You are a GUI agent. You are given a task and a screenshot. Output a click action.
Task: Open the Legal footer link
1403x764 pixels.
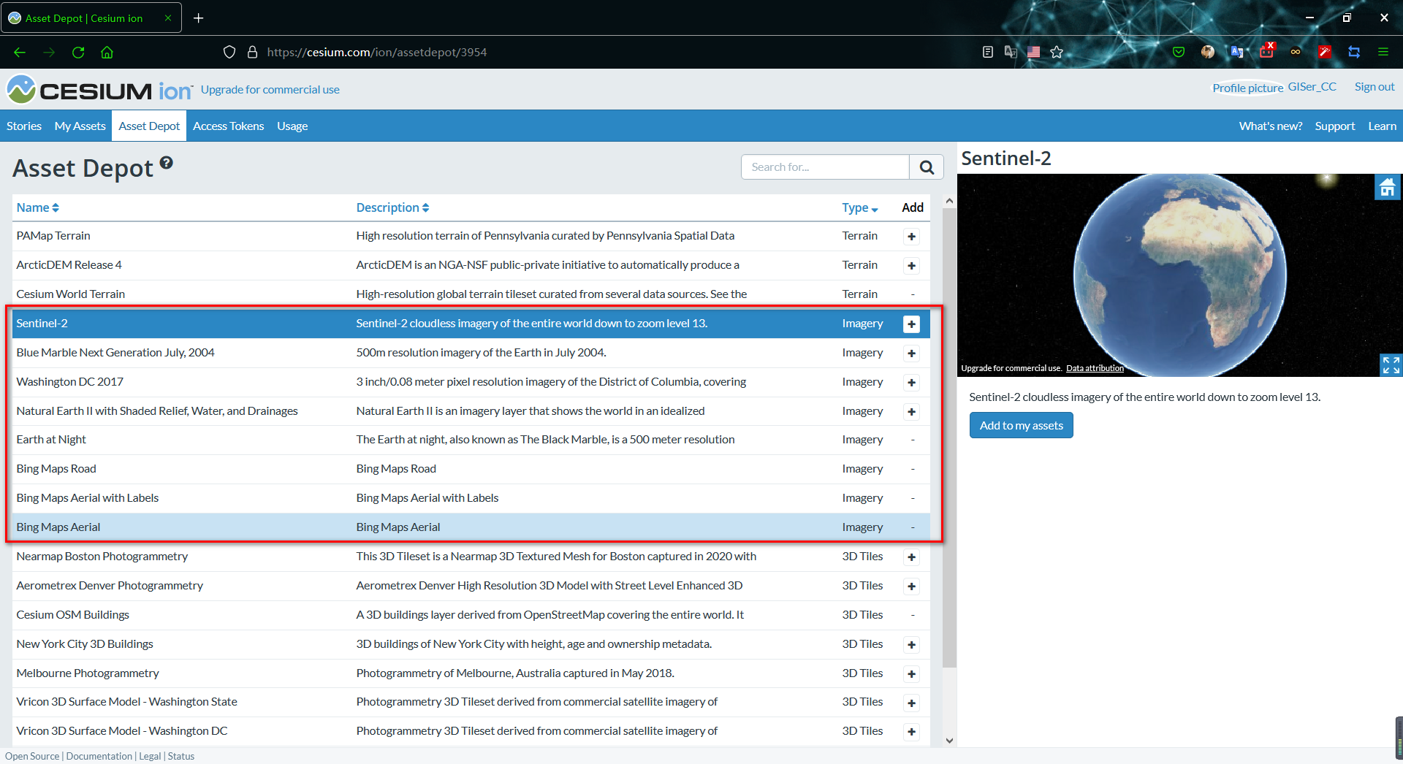click(150, 756)
